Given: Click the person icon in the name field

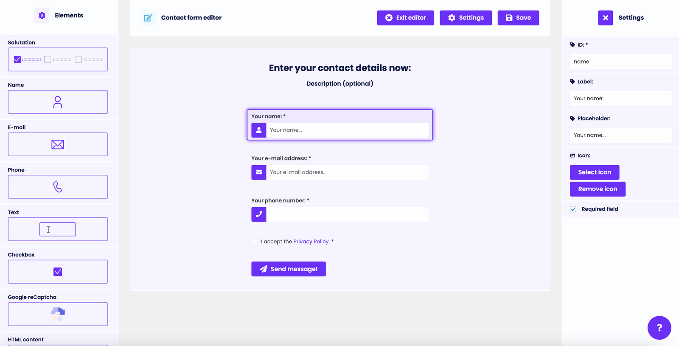Looking at the screenshot, I should point(258,130).
